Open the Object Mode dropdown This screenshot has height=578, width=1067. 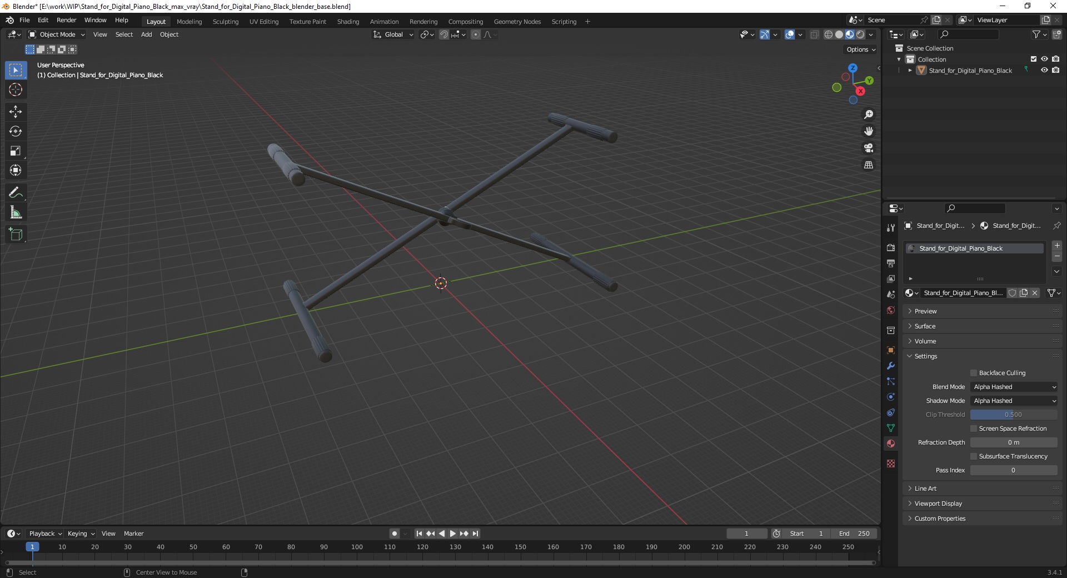pyautogui.click(x=57, y=34)
